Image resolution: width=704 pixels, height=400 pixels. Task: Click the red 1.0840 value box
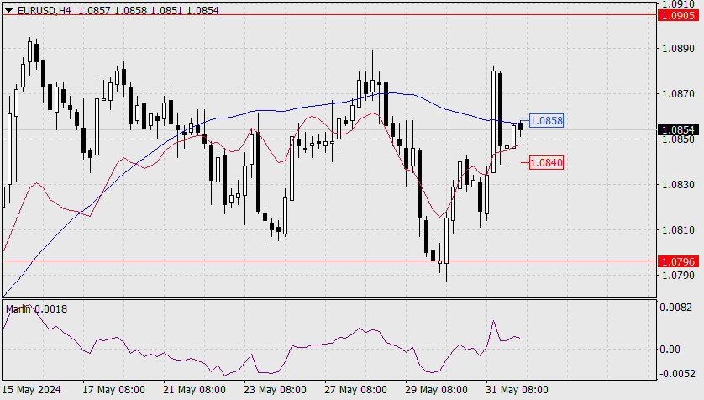[546, 162]
